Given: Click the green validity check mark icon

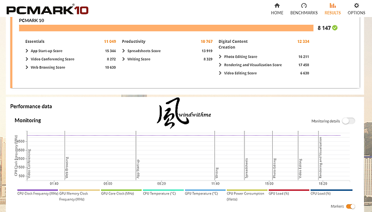Looking at the screenshot, I should (x=335, y=28).
